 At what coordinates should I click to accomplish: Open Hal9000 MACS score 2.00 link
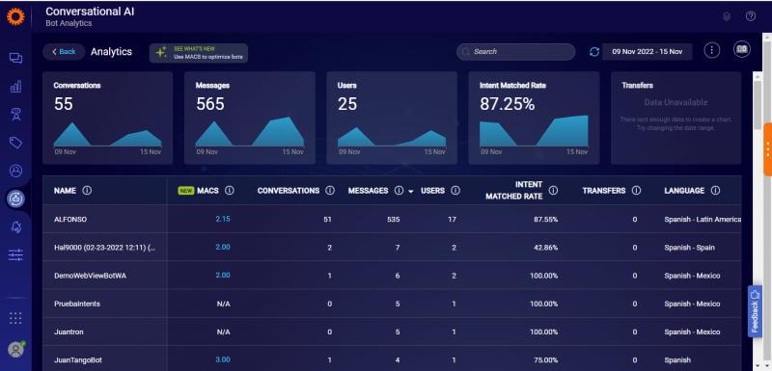point(223,247)
